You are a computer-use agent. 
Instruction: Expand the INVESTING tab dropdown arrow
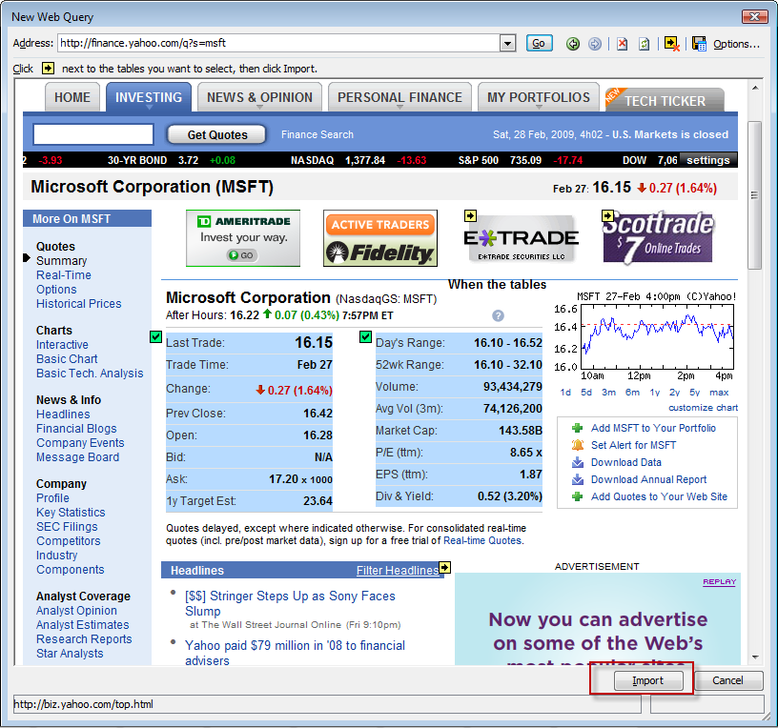point(149,107)
